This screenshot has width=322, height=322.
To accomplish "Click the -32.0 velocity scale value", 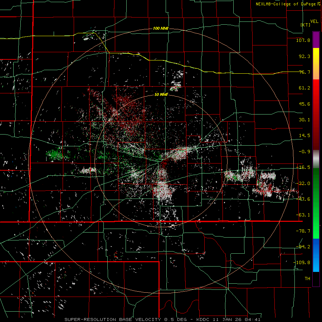I will pyautogui.click(x=303, y=184).
